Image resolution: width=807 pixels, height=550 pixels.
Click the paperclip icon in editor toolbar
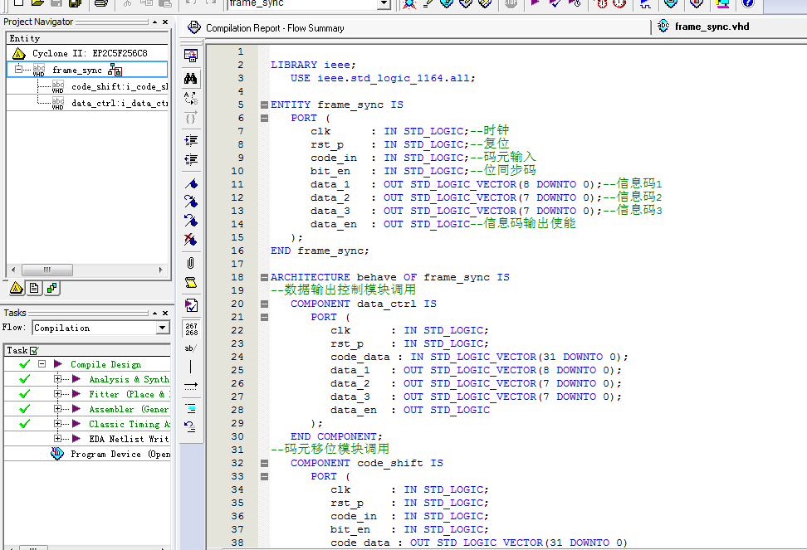pos(191,263)
